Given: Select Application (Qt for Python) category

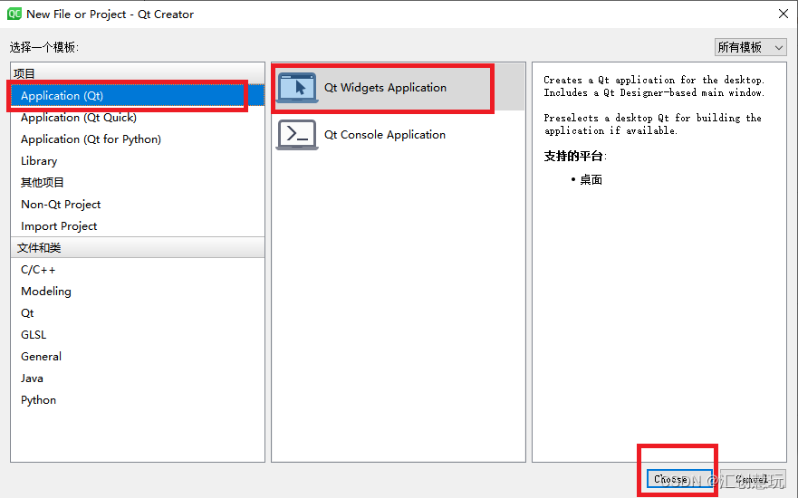Looking at the screenshot, I should click(138, 139).
